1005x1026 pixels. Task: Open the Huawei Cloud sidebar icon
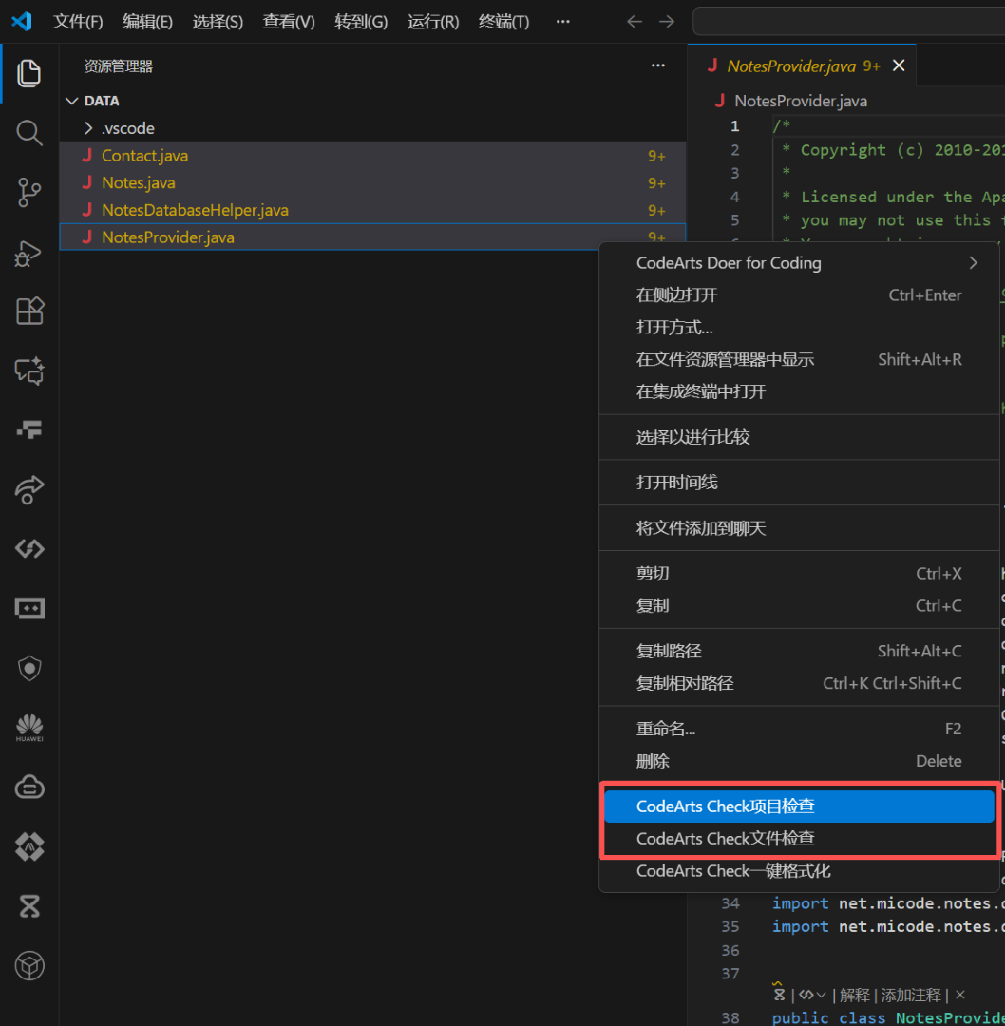[29, 786]
